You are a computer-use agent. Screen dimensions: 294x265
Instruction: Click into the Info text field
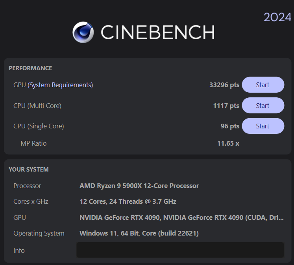point(180,250)
